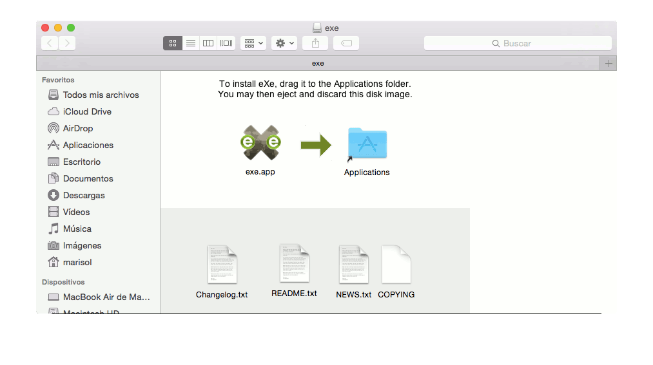Add a new tab with plus button

[609, 64]
